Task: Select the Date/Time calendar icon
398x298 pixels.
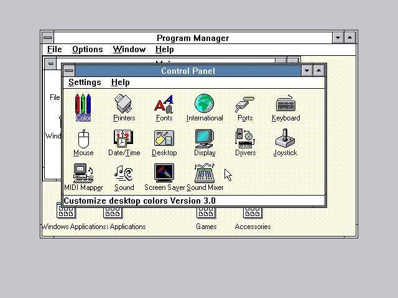Action: click(123, 138)
